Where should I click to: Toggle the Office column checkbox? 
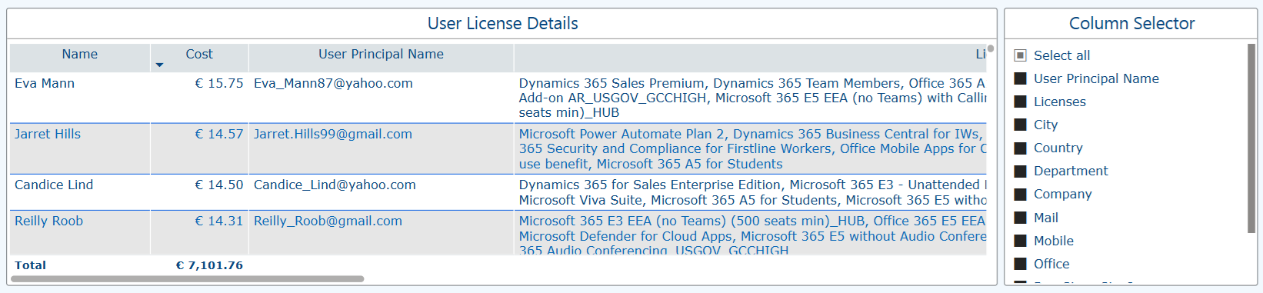tap(1020, 264)
